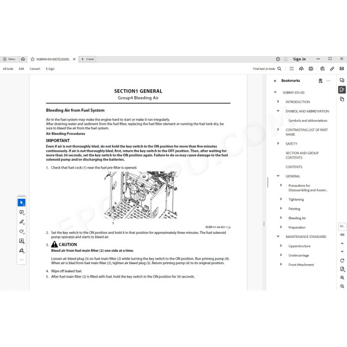This screenshot has height=347, width=347.
Task: Select the add comment tool
Action: 21,212
